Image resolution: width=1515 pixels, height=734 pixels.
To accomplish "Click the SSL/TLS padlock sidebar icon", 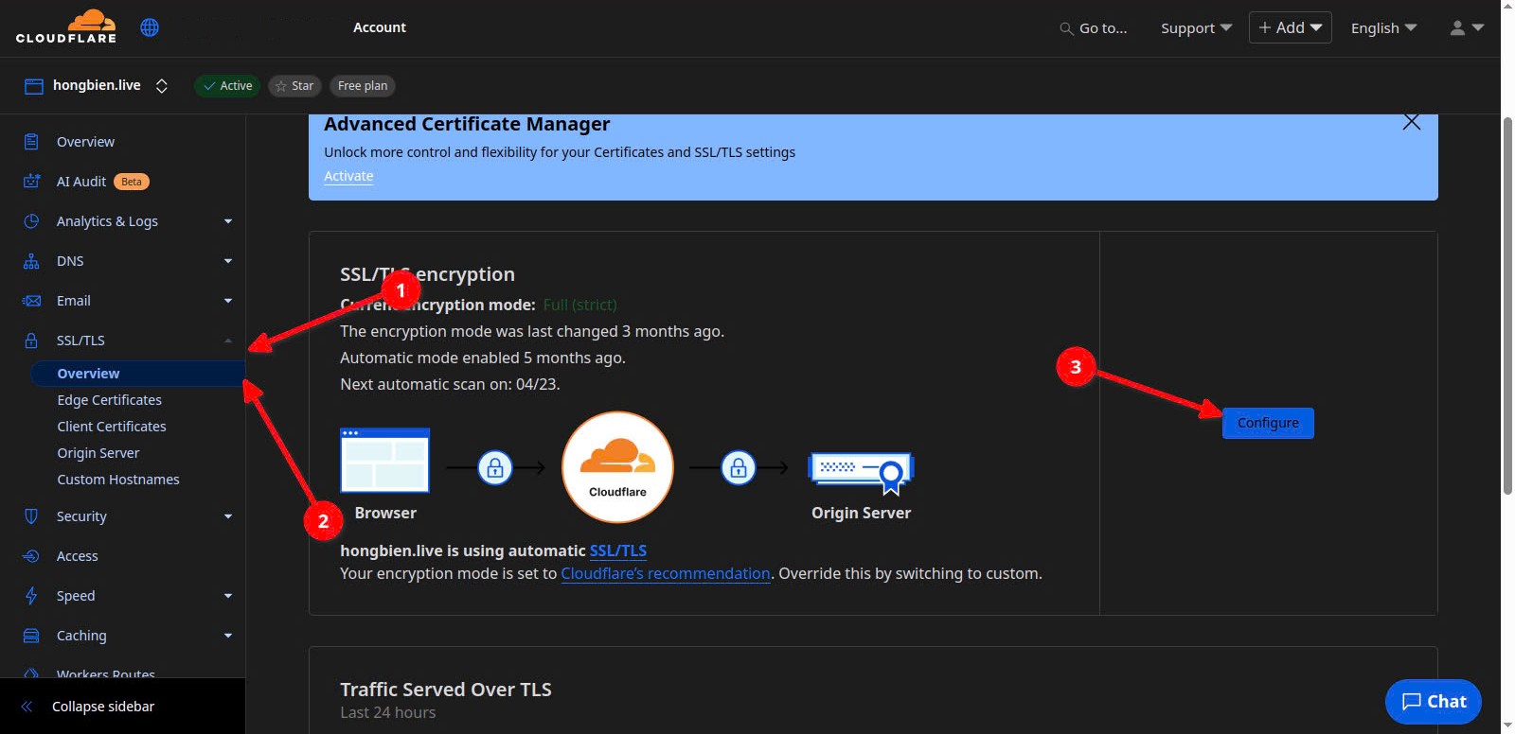I will pyautogui.click(x=31, y=341).
